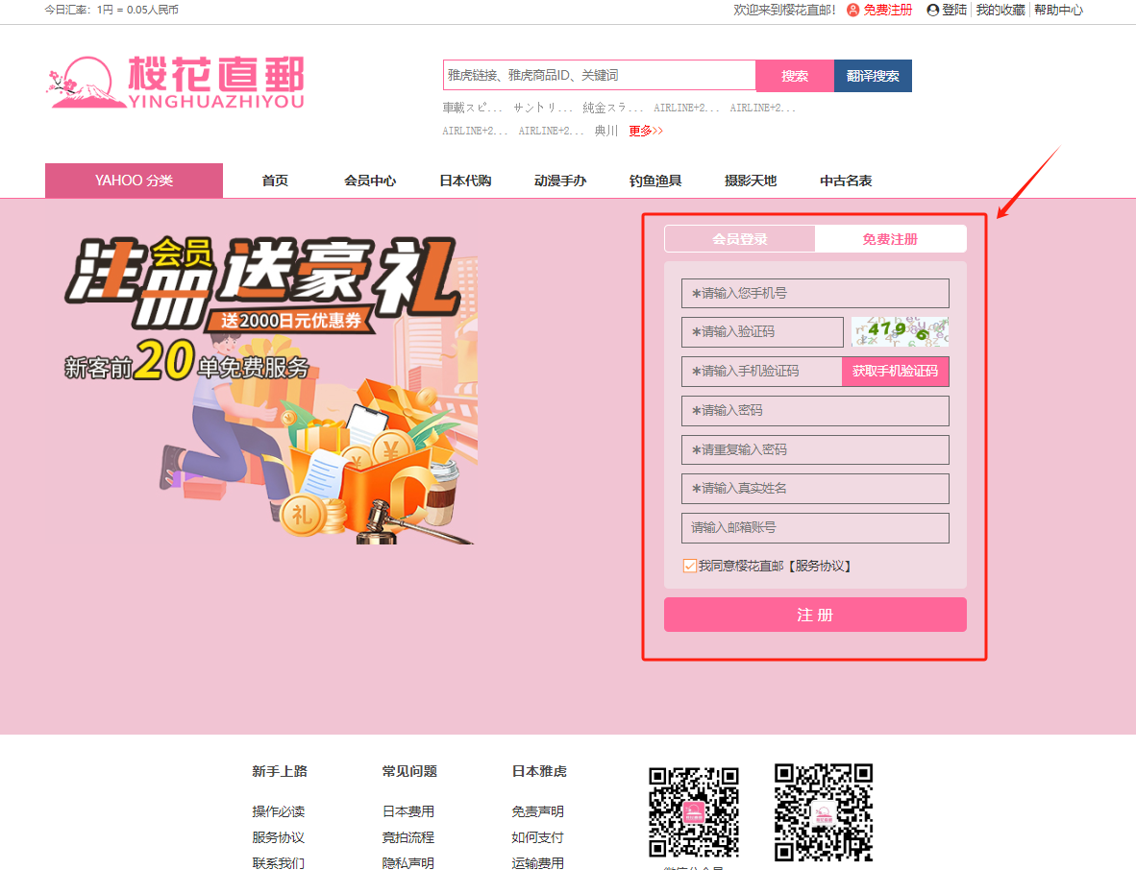Click the red 免费注册 user icon in top bar
This screenshot has width=1136, height=870.
click(x=852, y=11)
